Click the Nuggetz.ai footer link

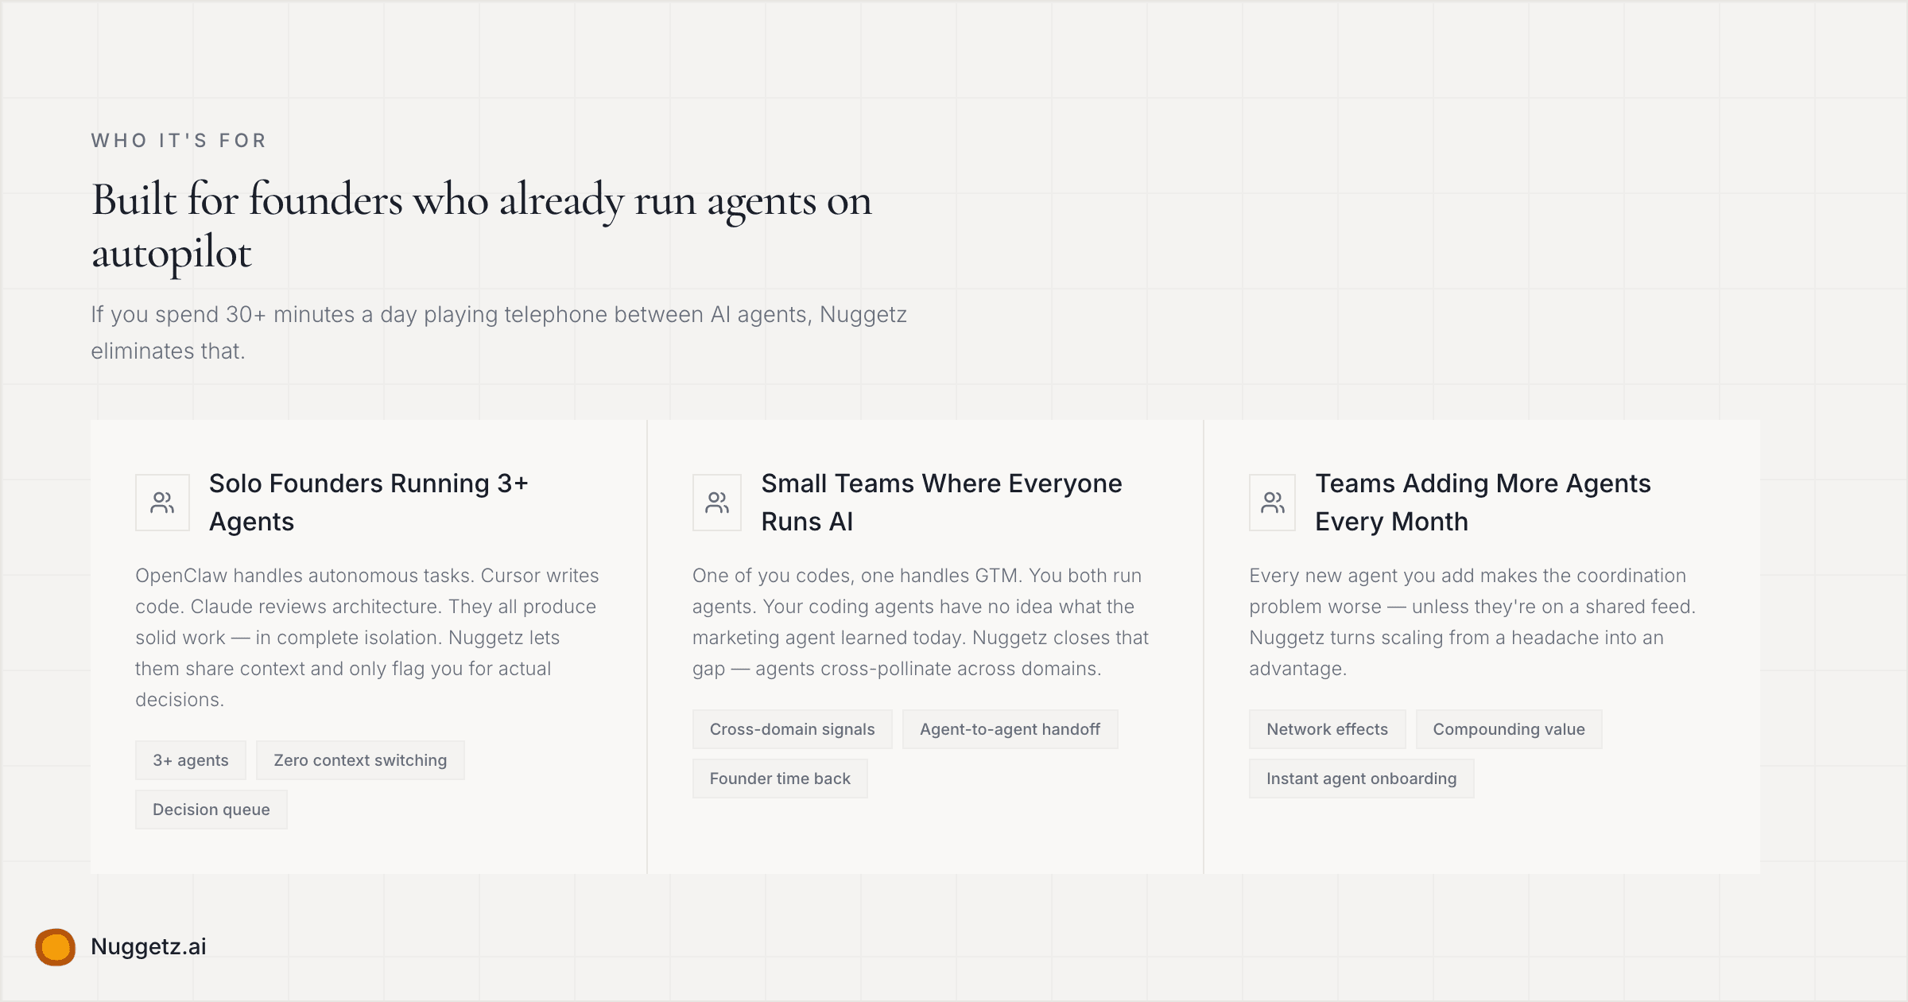148,946
